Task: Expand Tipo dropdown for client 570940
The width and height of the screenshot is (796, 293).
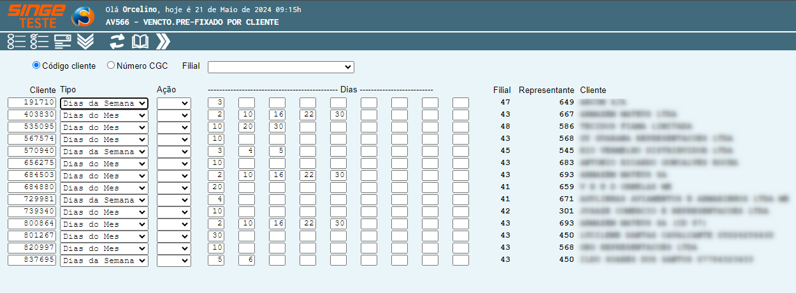Action: click(x=104, y=152)
